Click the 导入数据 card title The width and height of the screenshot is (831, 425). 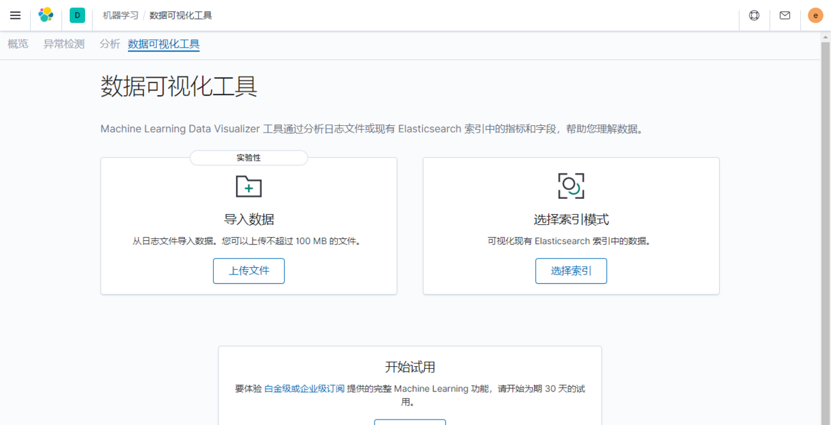249,220
